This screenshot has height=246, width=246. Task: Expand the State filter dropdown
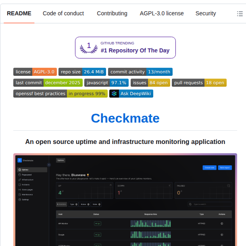pos(97,204)
